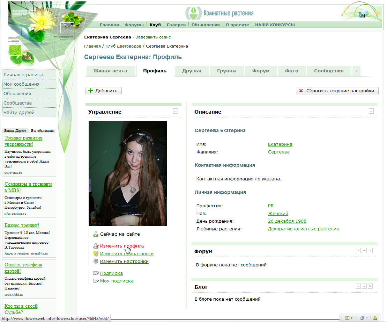The width and height of the screenshot is (387, 322).
Task: Open the Форумы item in top menu
Action: click(x=134, y=25)
